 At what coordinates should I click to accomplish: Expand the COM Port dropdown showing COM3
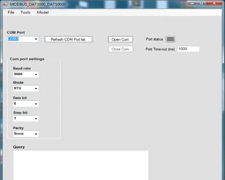36,39
